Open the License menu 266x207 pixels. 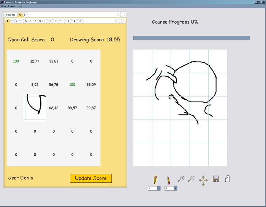click(x=12, y=6)
